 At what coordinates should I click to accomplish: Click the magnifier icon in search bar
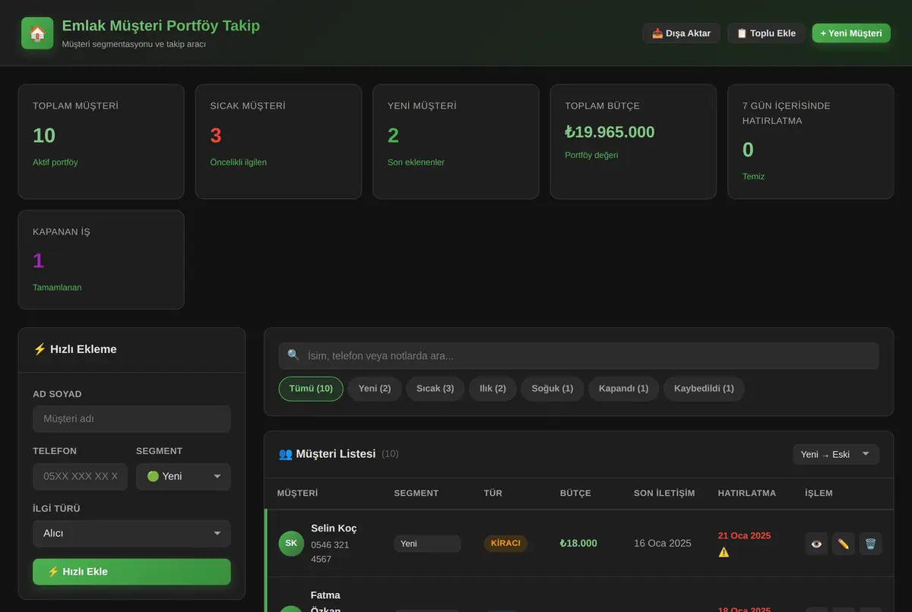[x=293, y=355]
